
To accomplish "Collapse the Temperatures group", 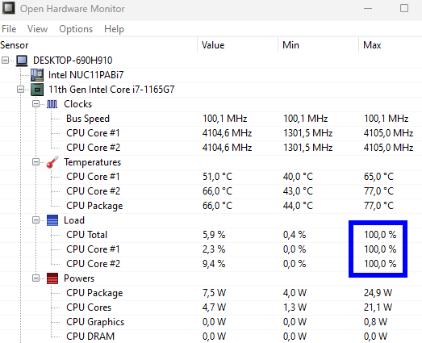I will click(36, 161).
